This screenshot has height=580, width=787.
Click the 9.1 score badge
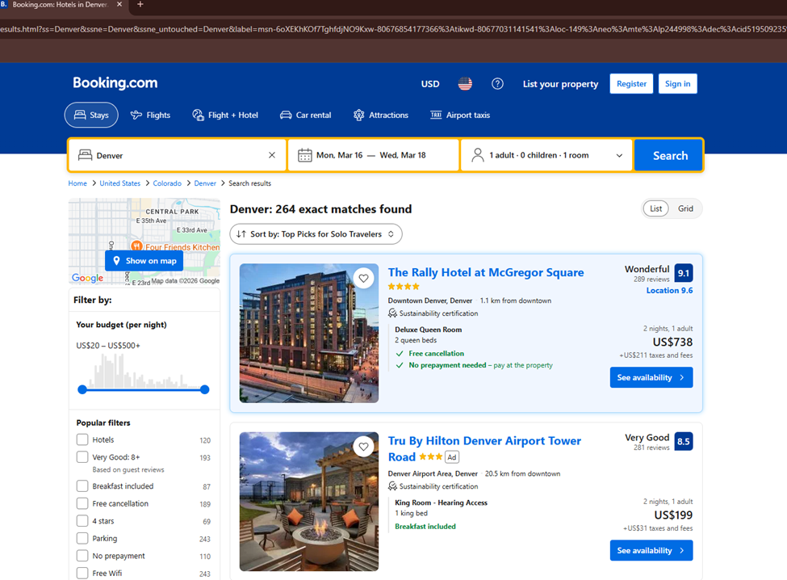click(684, 273)
